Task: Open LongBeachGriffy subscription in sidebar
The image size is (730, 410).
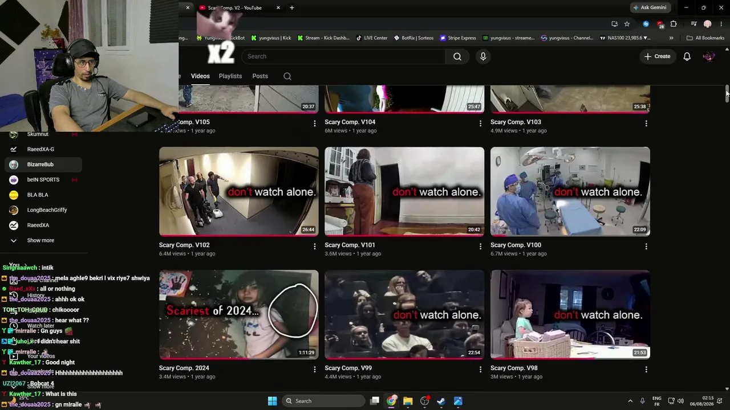Action: click(43, 210)
